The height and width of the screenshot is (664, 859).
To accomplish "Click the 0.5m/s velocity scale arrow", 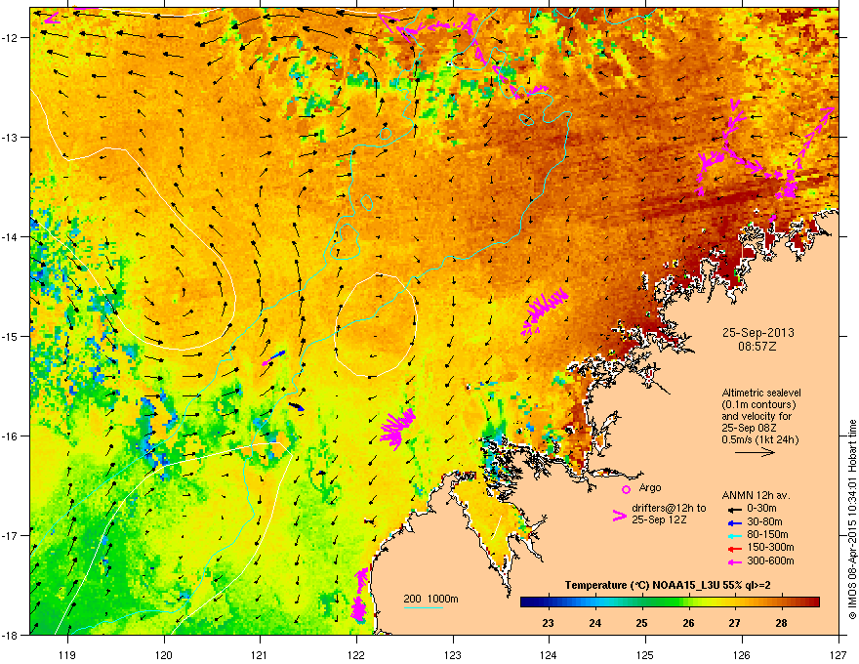I will point(755,452).
